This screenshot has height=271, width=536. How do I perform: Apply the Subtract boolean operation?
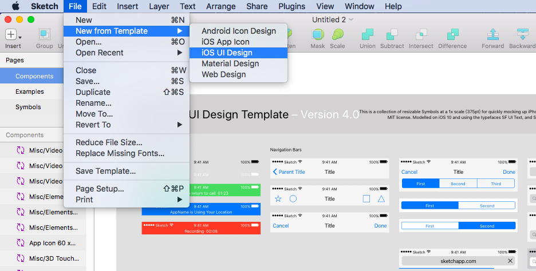click(x=392, y=34)
